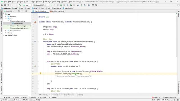Open the Event Log

[156, 98]
